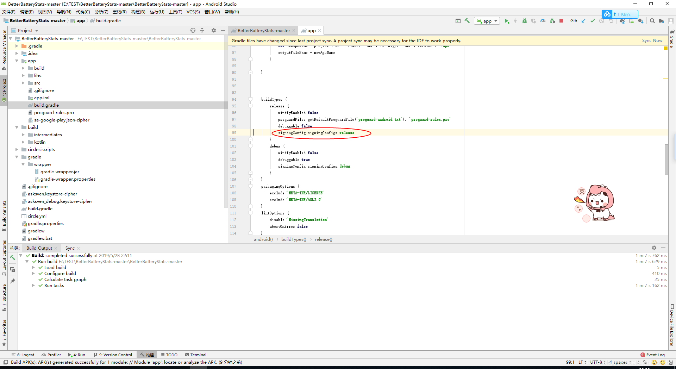Expand the .gradle folder
Screen dimensions: 676x369
coord(17,46)
